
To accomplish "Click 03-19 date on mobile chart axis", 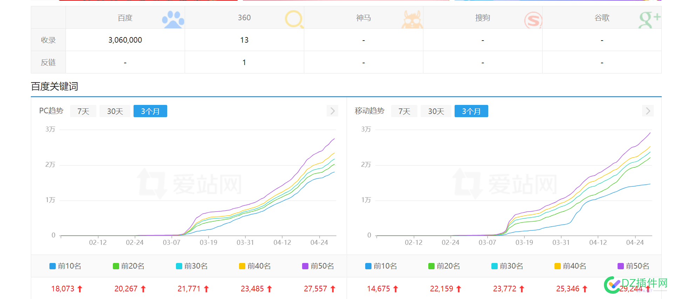I will (524, 242).
